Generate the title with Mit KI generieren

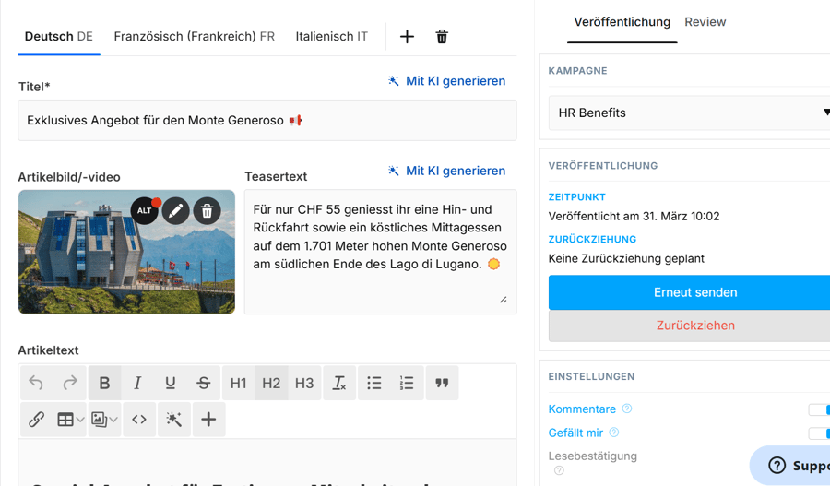tap(446, 81)
